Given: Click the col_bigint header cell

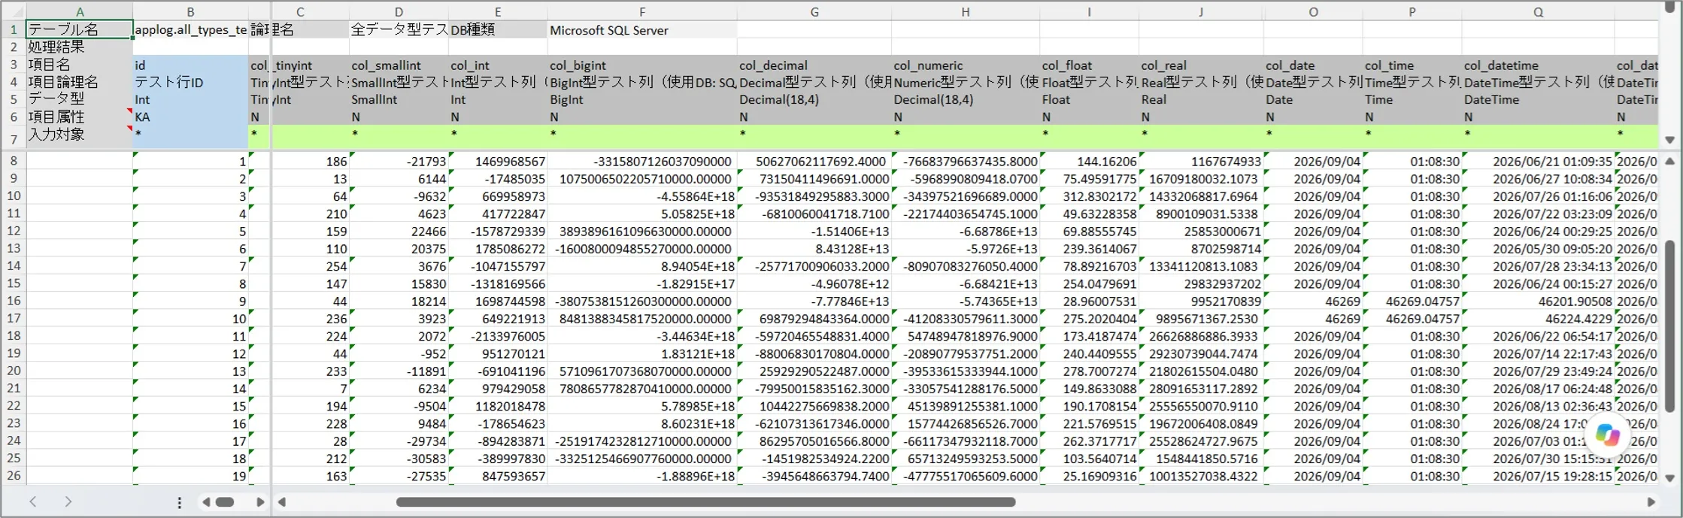Looking at the screenshot, I should click(642, 65).
